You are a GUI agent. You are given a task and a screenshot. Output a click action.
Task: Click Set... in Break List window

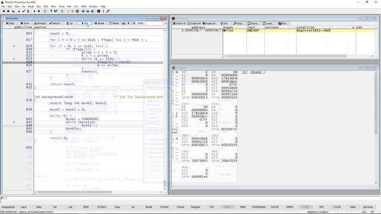coord(283,24)
